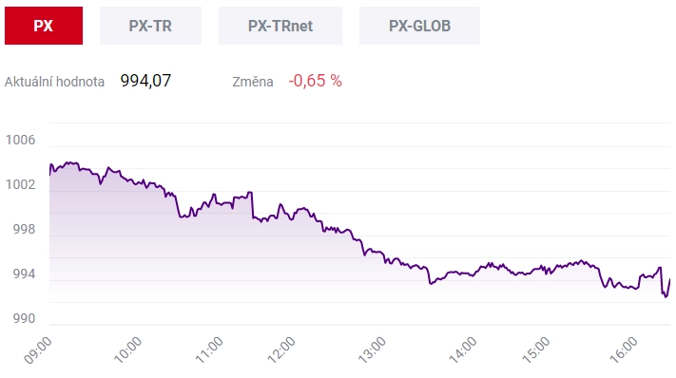Click the 14:00 time axis label
676x378 pixels.
tap(463, 350)
